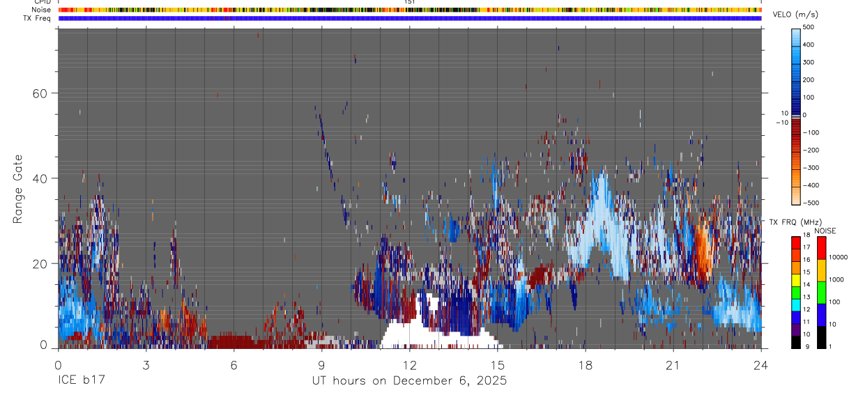Click the x-axis tick label 24
The height and width of the screenshot is (395, 856).
click(761, 365)
